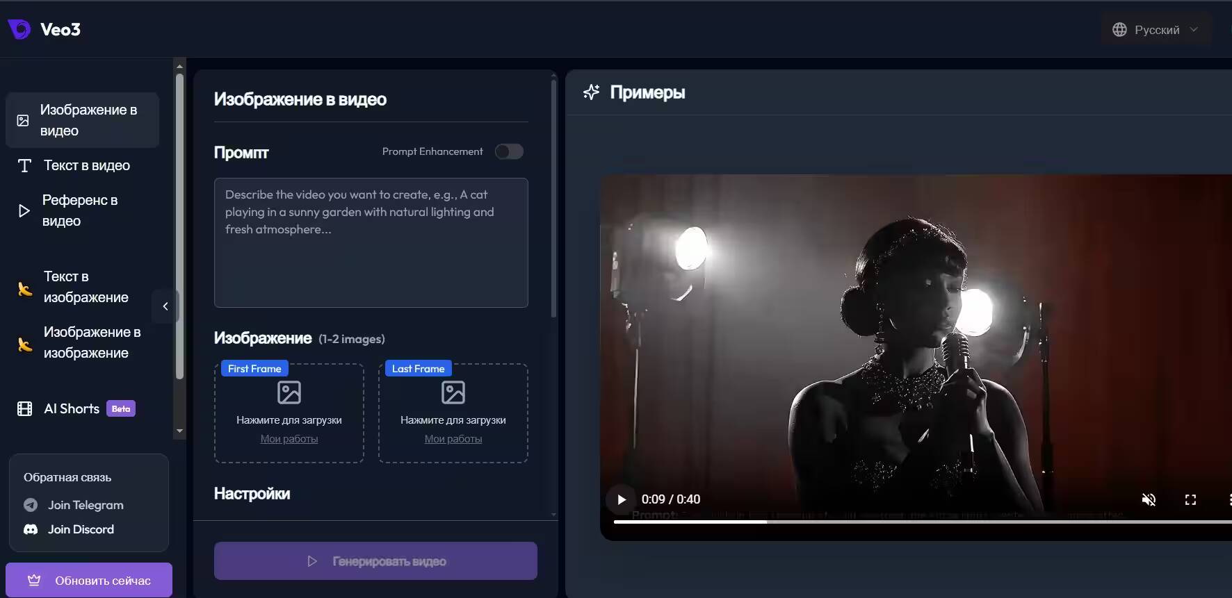Click into the prompt description text field
The width and height of the screenshot is (1232, 598).
tap(371, 242)
